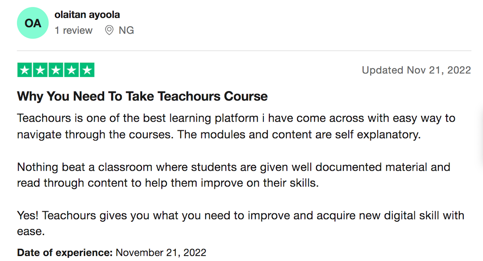Click the 'November 21, 2022' experience date
483x261 pixels.
point(161,253)
